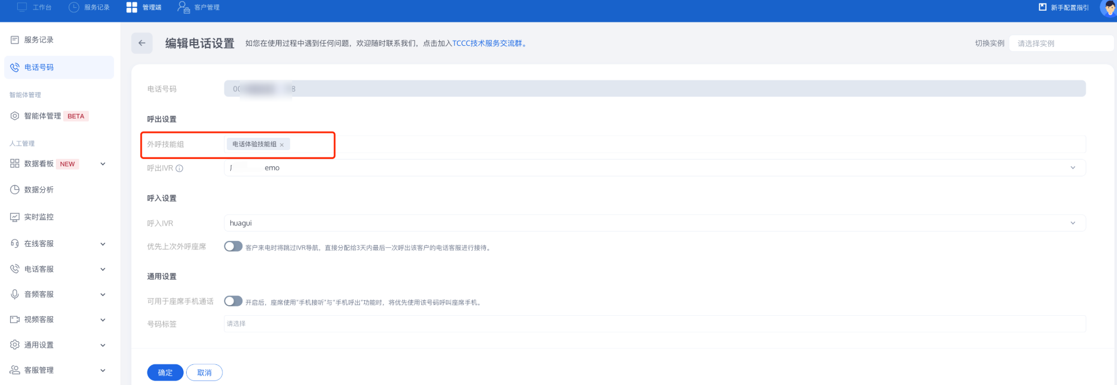Go back using the left arrow button

pos(142,43)
